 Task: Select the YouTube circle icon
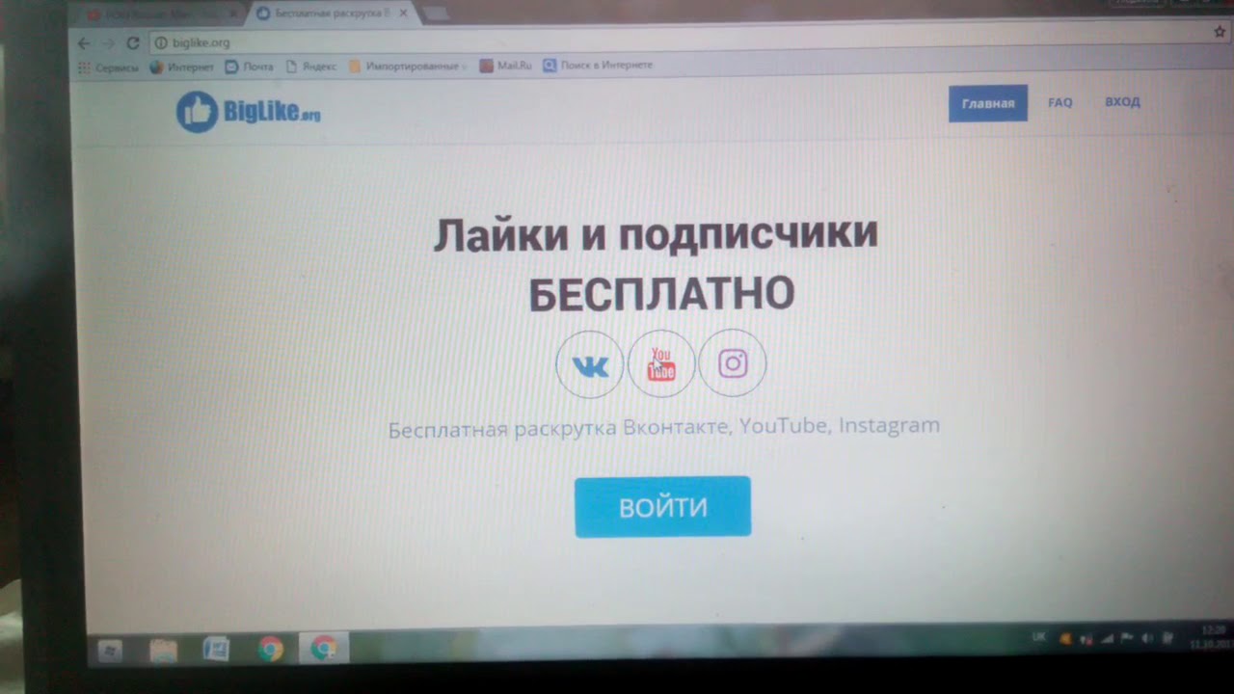(x=661, y=364)
